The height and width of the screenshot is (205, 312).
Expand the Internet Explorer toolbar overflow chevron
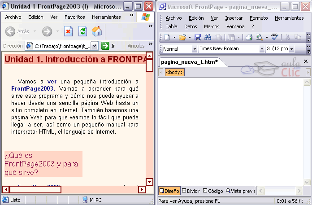coord(151,26)
